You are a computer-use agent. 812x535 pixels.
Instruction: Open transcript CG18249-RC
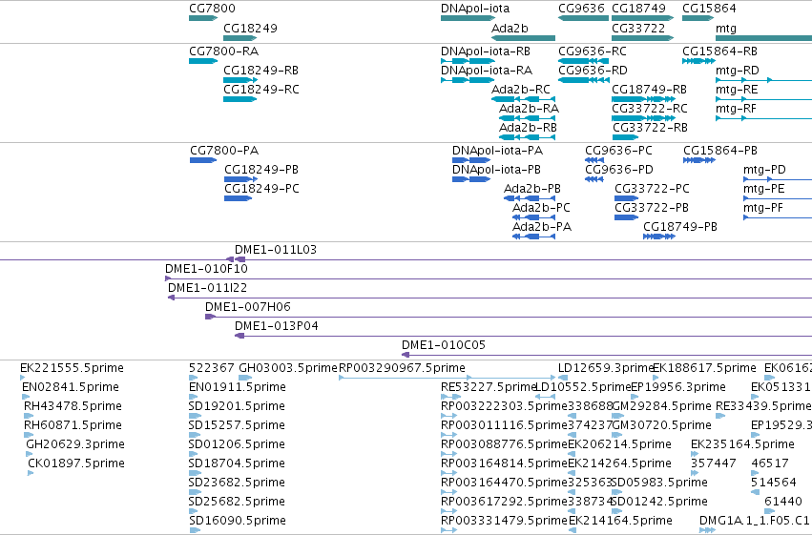(240, 99)
